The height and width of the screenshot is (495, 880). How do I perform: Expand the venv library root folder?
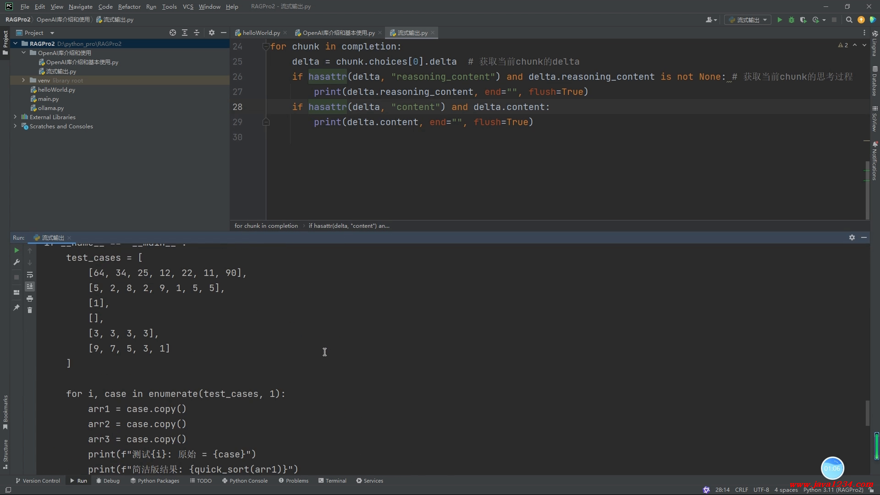click(x=23, y=80)
